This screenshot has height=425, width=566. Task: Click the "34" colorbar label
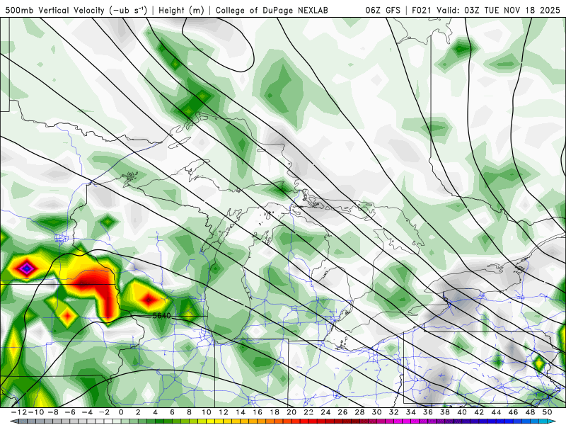[x=411, y=412]
